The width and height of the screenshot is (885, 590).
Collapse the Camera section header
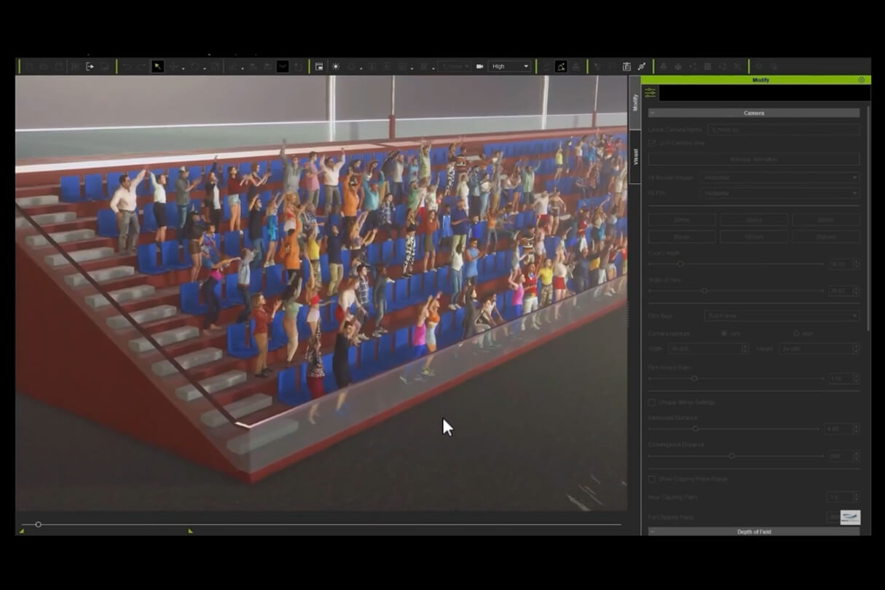pyautogui.click(x=754, y=113)
